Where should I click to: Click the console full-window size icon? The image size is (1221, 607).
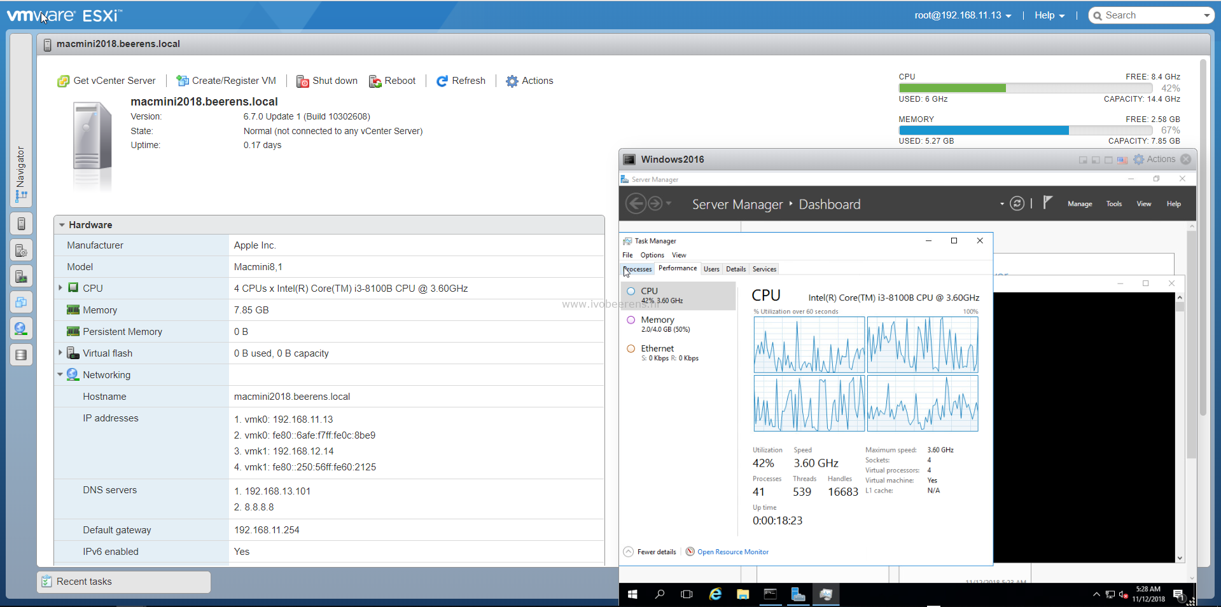1108,160
